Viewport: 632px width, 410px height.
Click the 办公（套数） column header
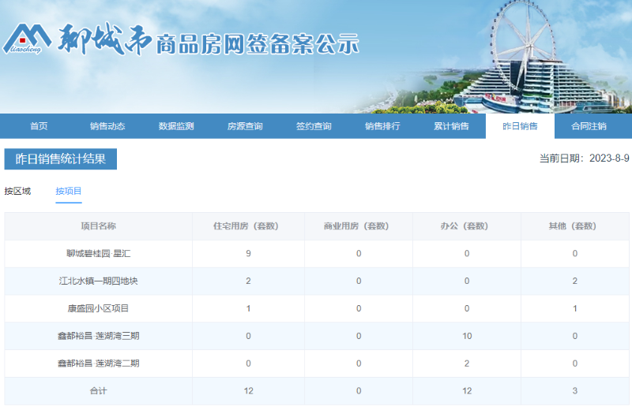(x=466, y=226)
